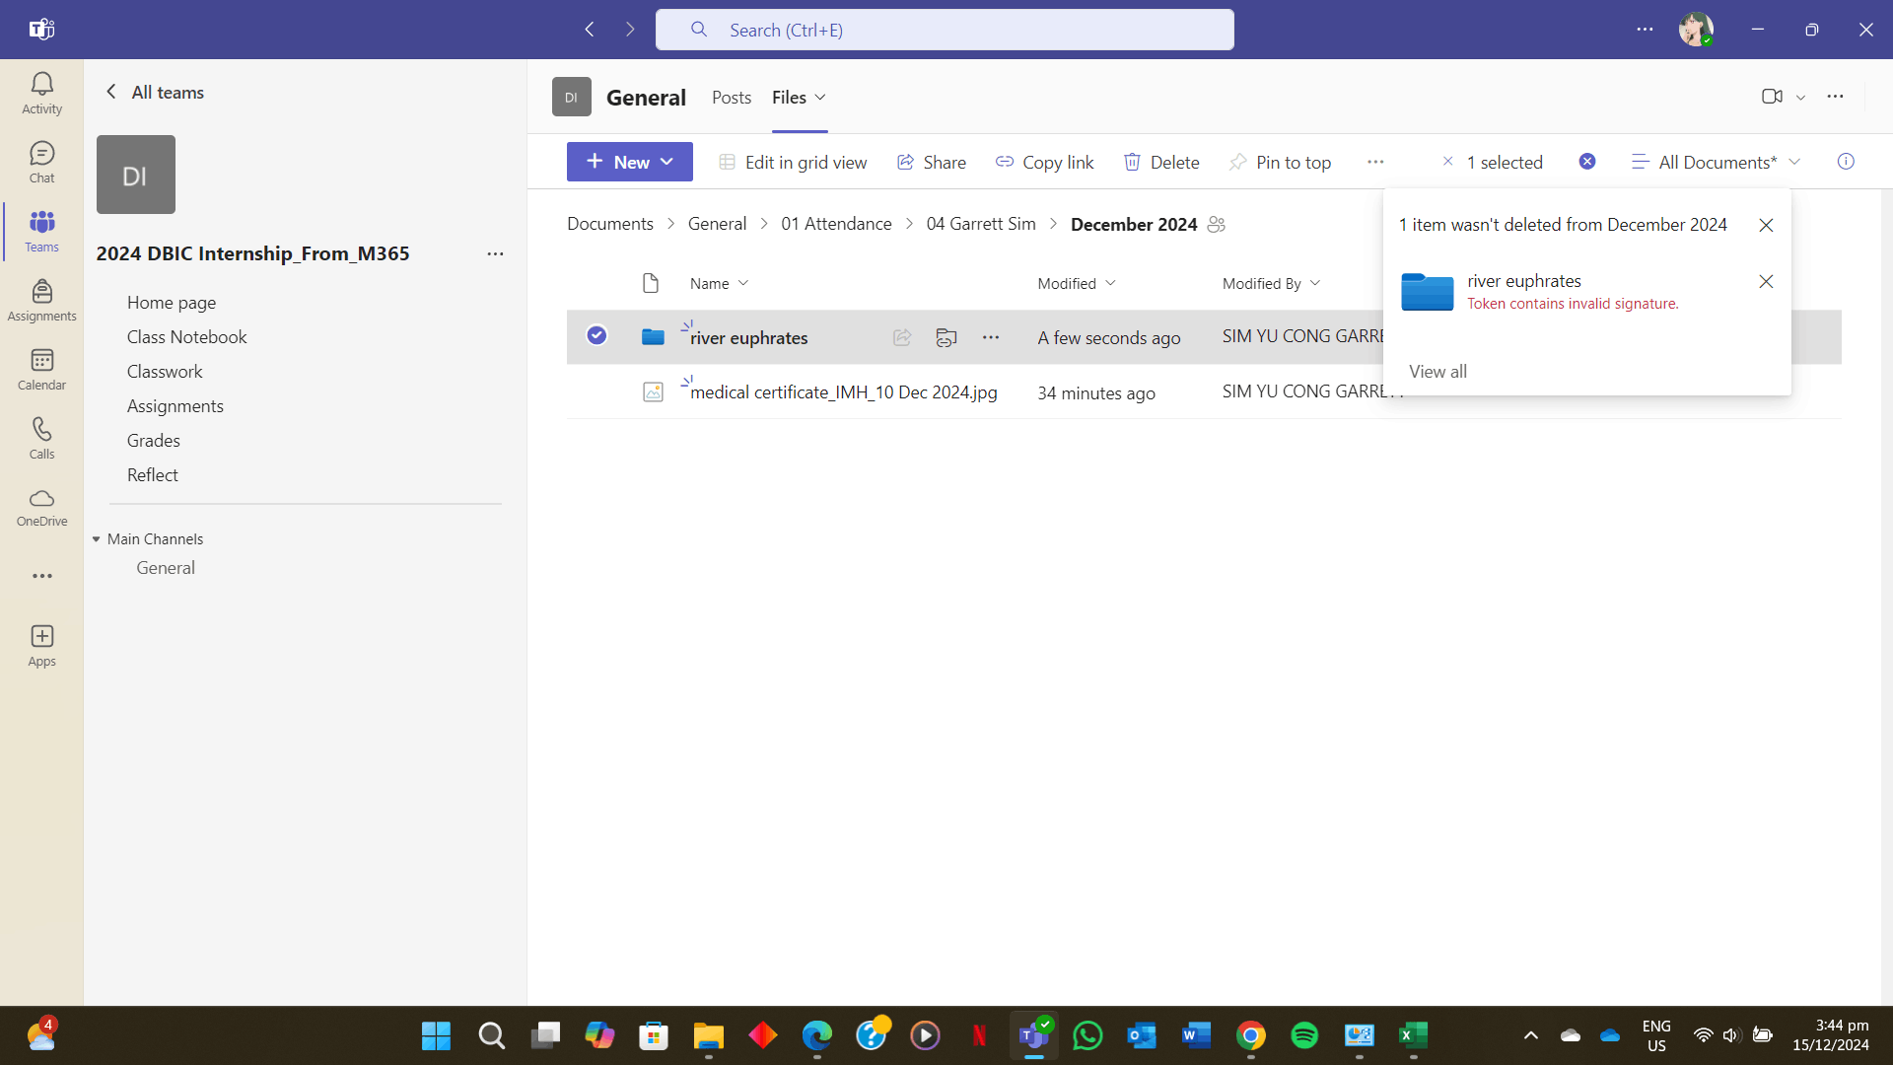Uncheck the river euphrates selection circle
This screenshot has width=1893, height=1065.
596,336
